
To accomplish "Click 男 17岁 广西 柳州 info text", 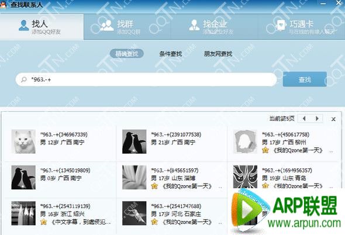I will (x=284, y=143).
